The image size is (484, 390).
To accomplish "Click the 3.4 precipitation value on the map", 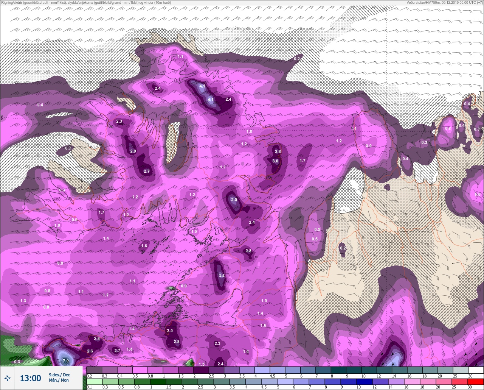I will 222,276.
